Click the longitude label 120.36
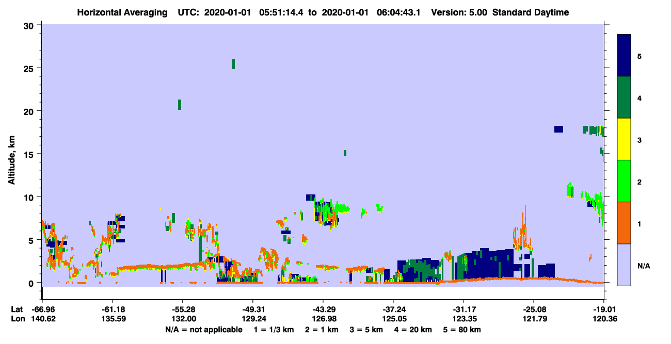The width and height of the screenshot is (671, 344). (x=604, y=319)
